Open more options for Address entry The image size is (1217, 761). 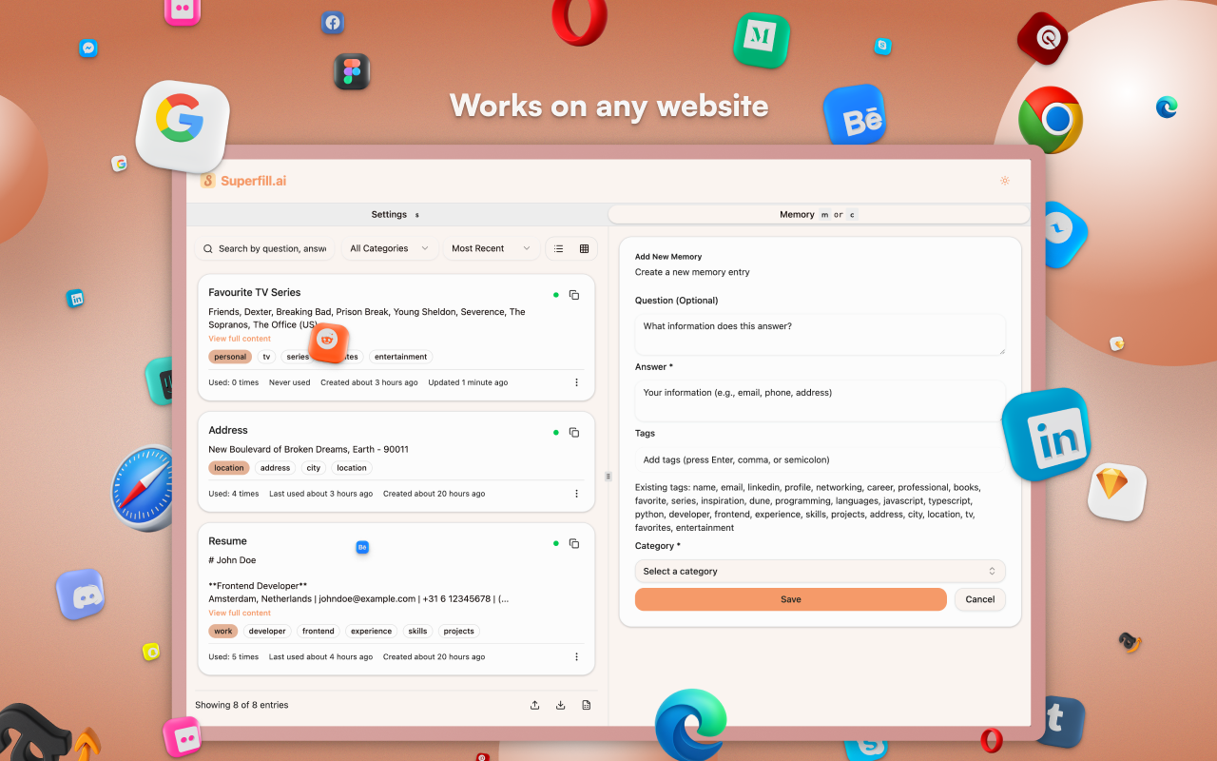[576, 494]
